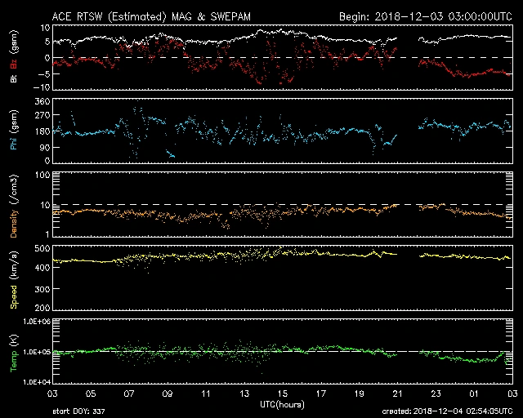The height and width of the screenshot is (418, 523).
Task: Click the '19' hour label on time axis
Action: [x=360, y=394]
